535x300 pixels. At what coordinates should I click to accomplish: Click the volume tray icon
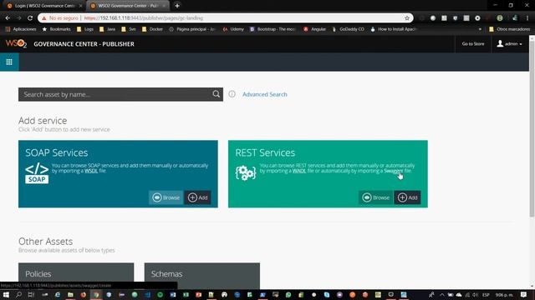tap(476, 294)
